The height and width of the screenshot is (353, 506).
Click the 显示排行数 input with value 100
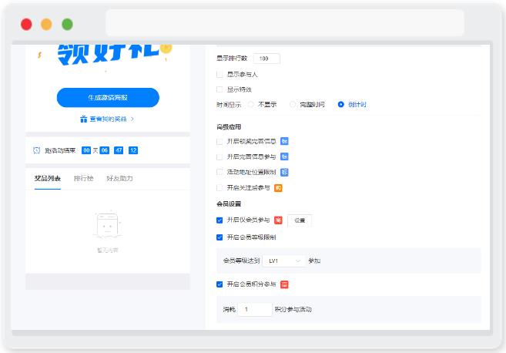coord(266,59)
